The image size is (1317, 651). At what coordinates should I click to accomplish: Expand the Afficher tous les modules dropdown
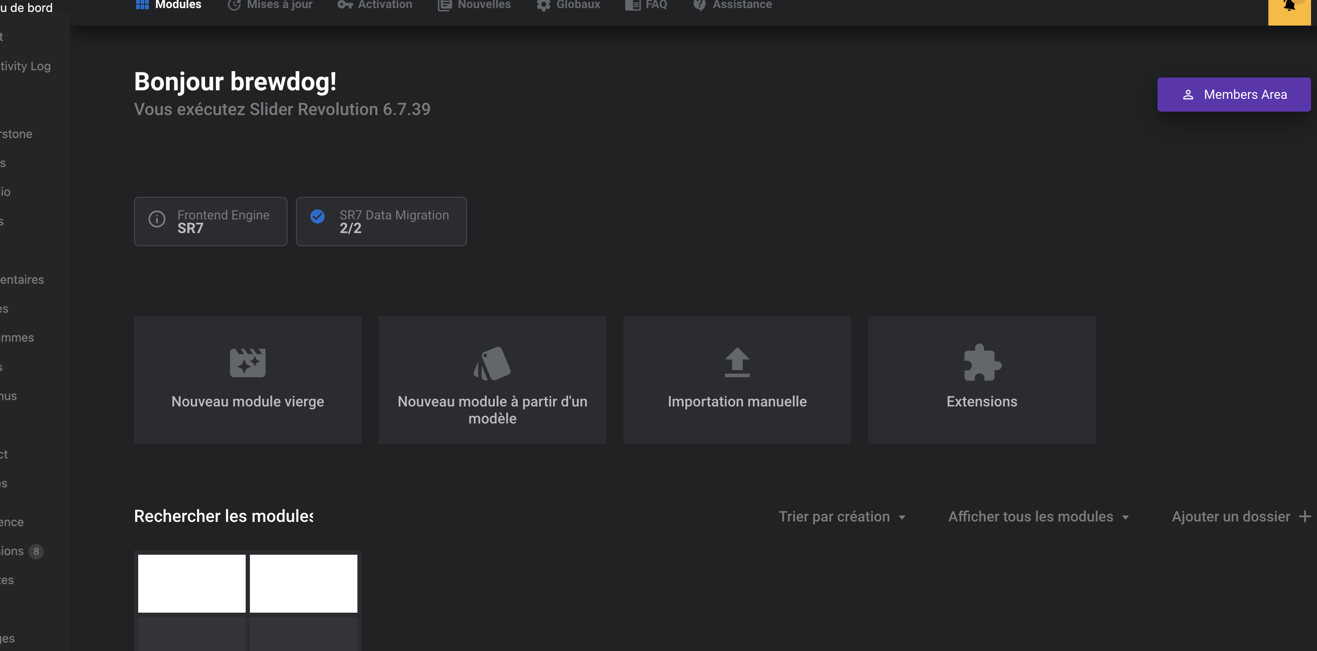[1038, 517]
